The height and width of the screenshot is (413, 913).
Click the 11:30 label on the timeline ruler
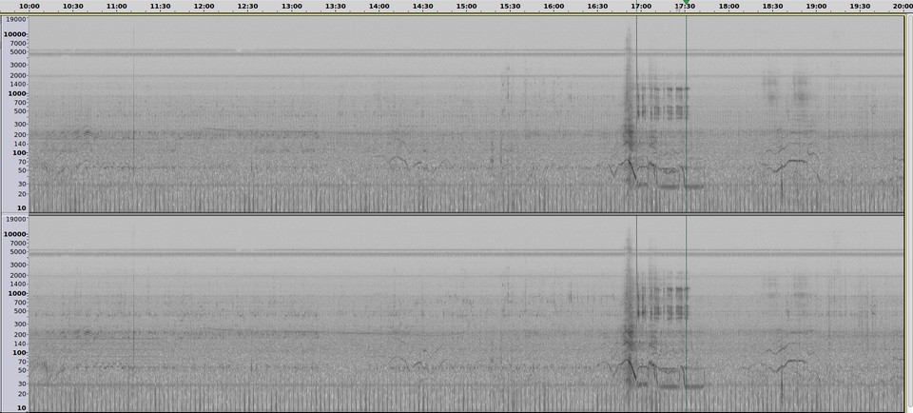click(160, 6)
